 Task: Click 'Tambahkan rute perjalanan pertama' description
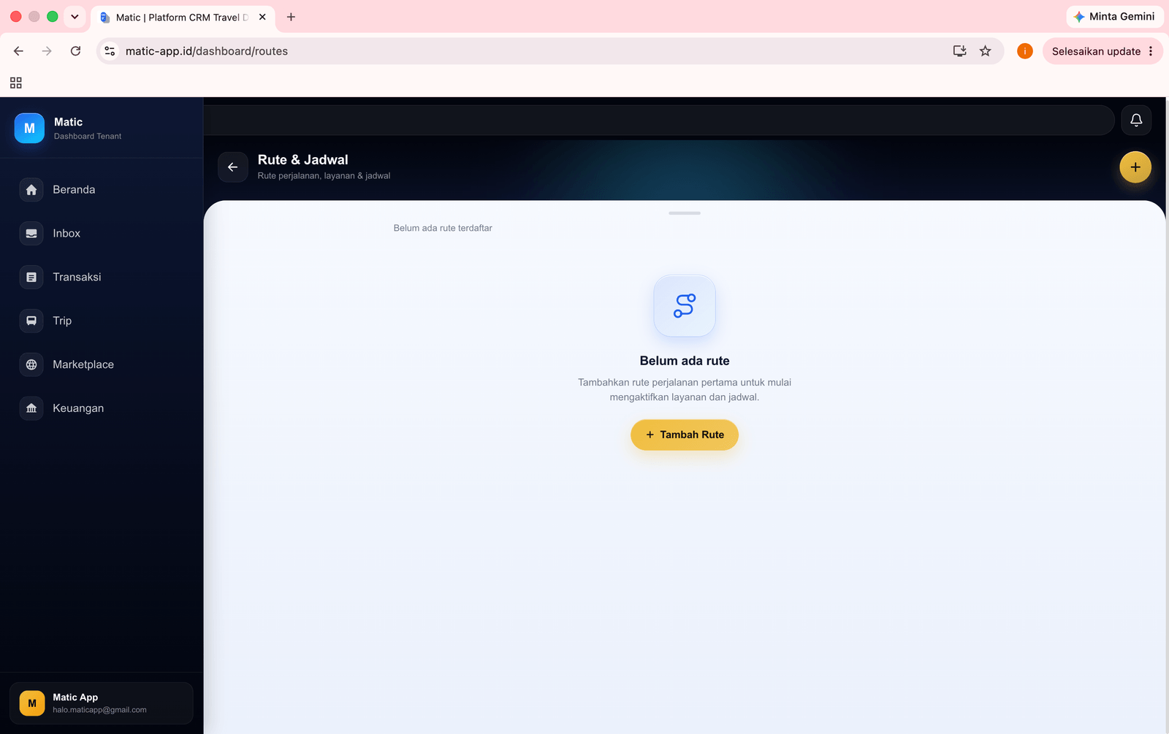[x=685, y=390]
